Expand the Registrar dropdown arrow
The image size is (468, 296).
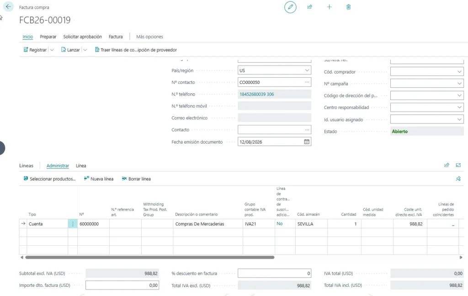[52, 50]
